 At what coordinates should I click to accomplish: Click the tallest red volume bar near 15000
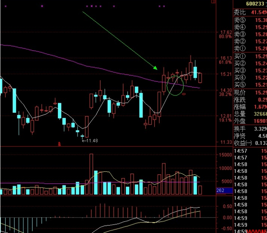(92, 174)
